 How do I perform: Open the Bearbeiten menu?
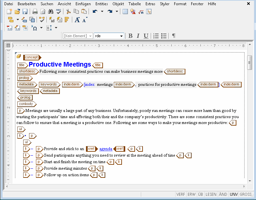click(x=27, y=4)
